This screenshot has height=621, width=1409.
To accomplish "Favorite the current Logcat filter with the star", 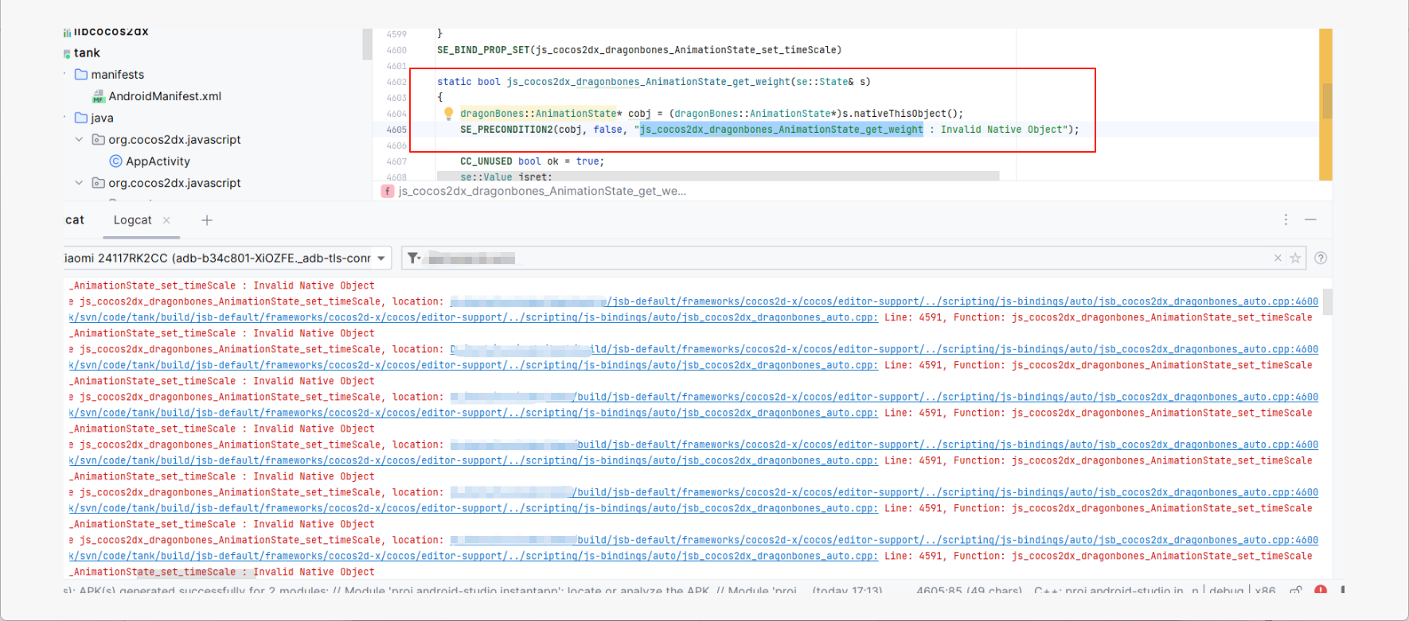I will (1295, 258).
